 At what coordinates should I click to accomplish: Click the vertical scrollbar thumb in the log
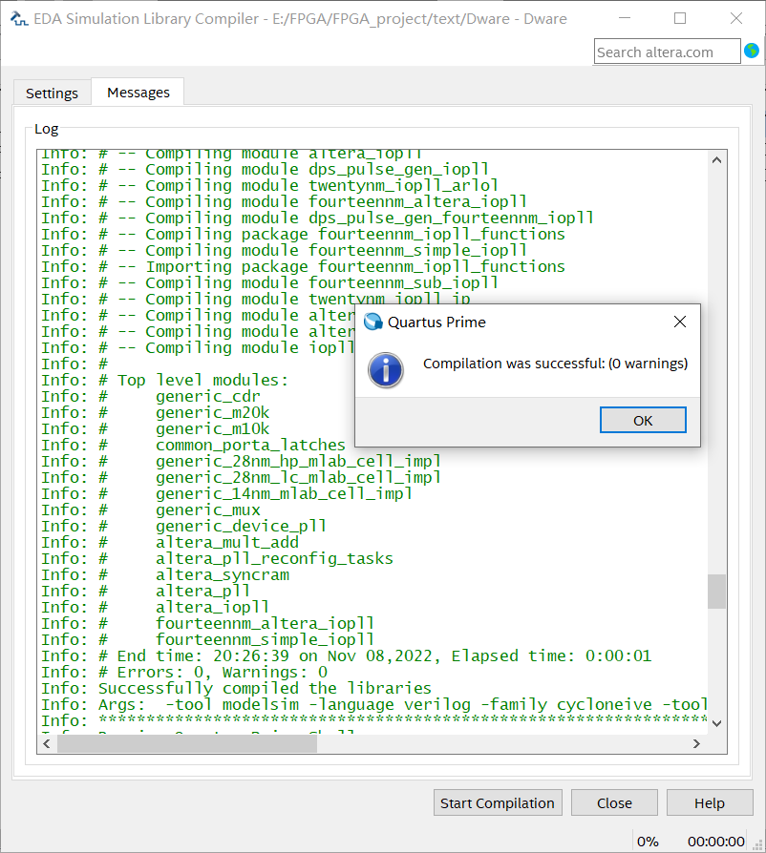click(x=716, y=592)
